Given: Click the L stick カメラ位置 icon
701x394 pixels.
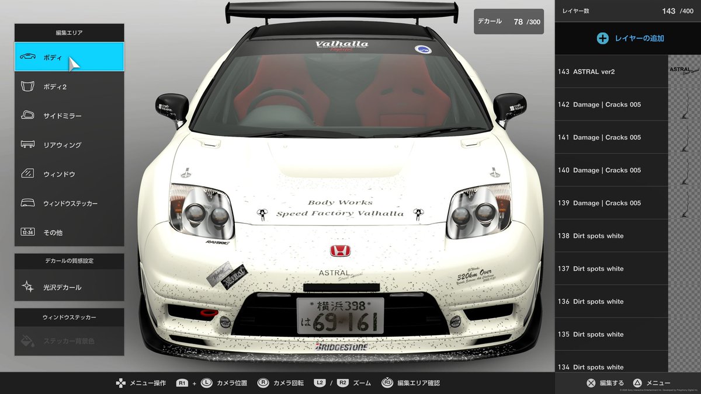Looking at the screenshot, I should click(x=206, y=383).
